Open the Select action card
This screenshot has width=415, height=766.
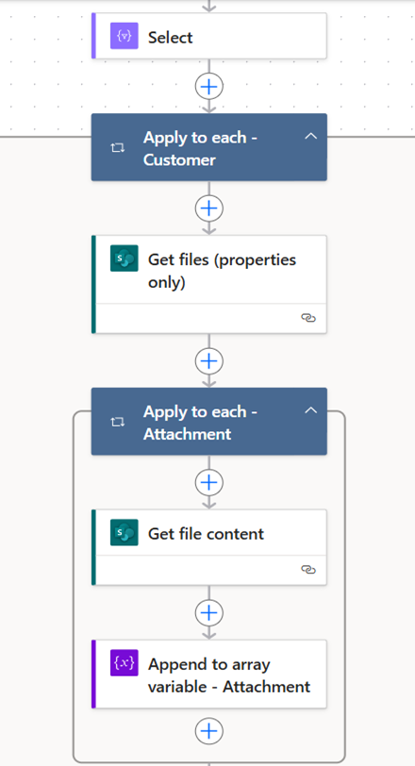[209, 36]
